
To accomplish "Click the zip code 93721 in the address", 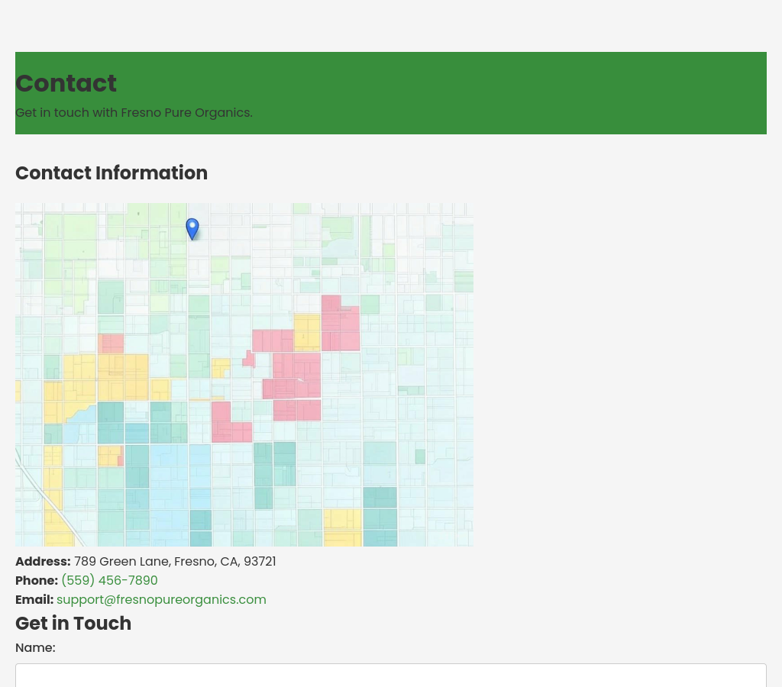I will [260, 562].
